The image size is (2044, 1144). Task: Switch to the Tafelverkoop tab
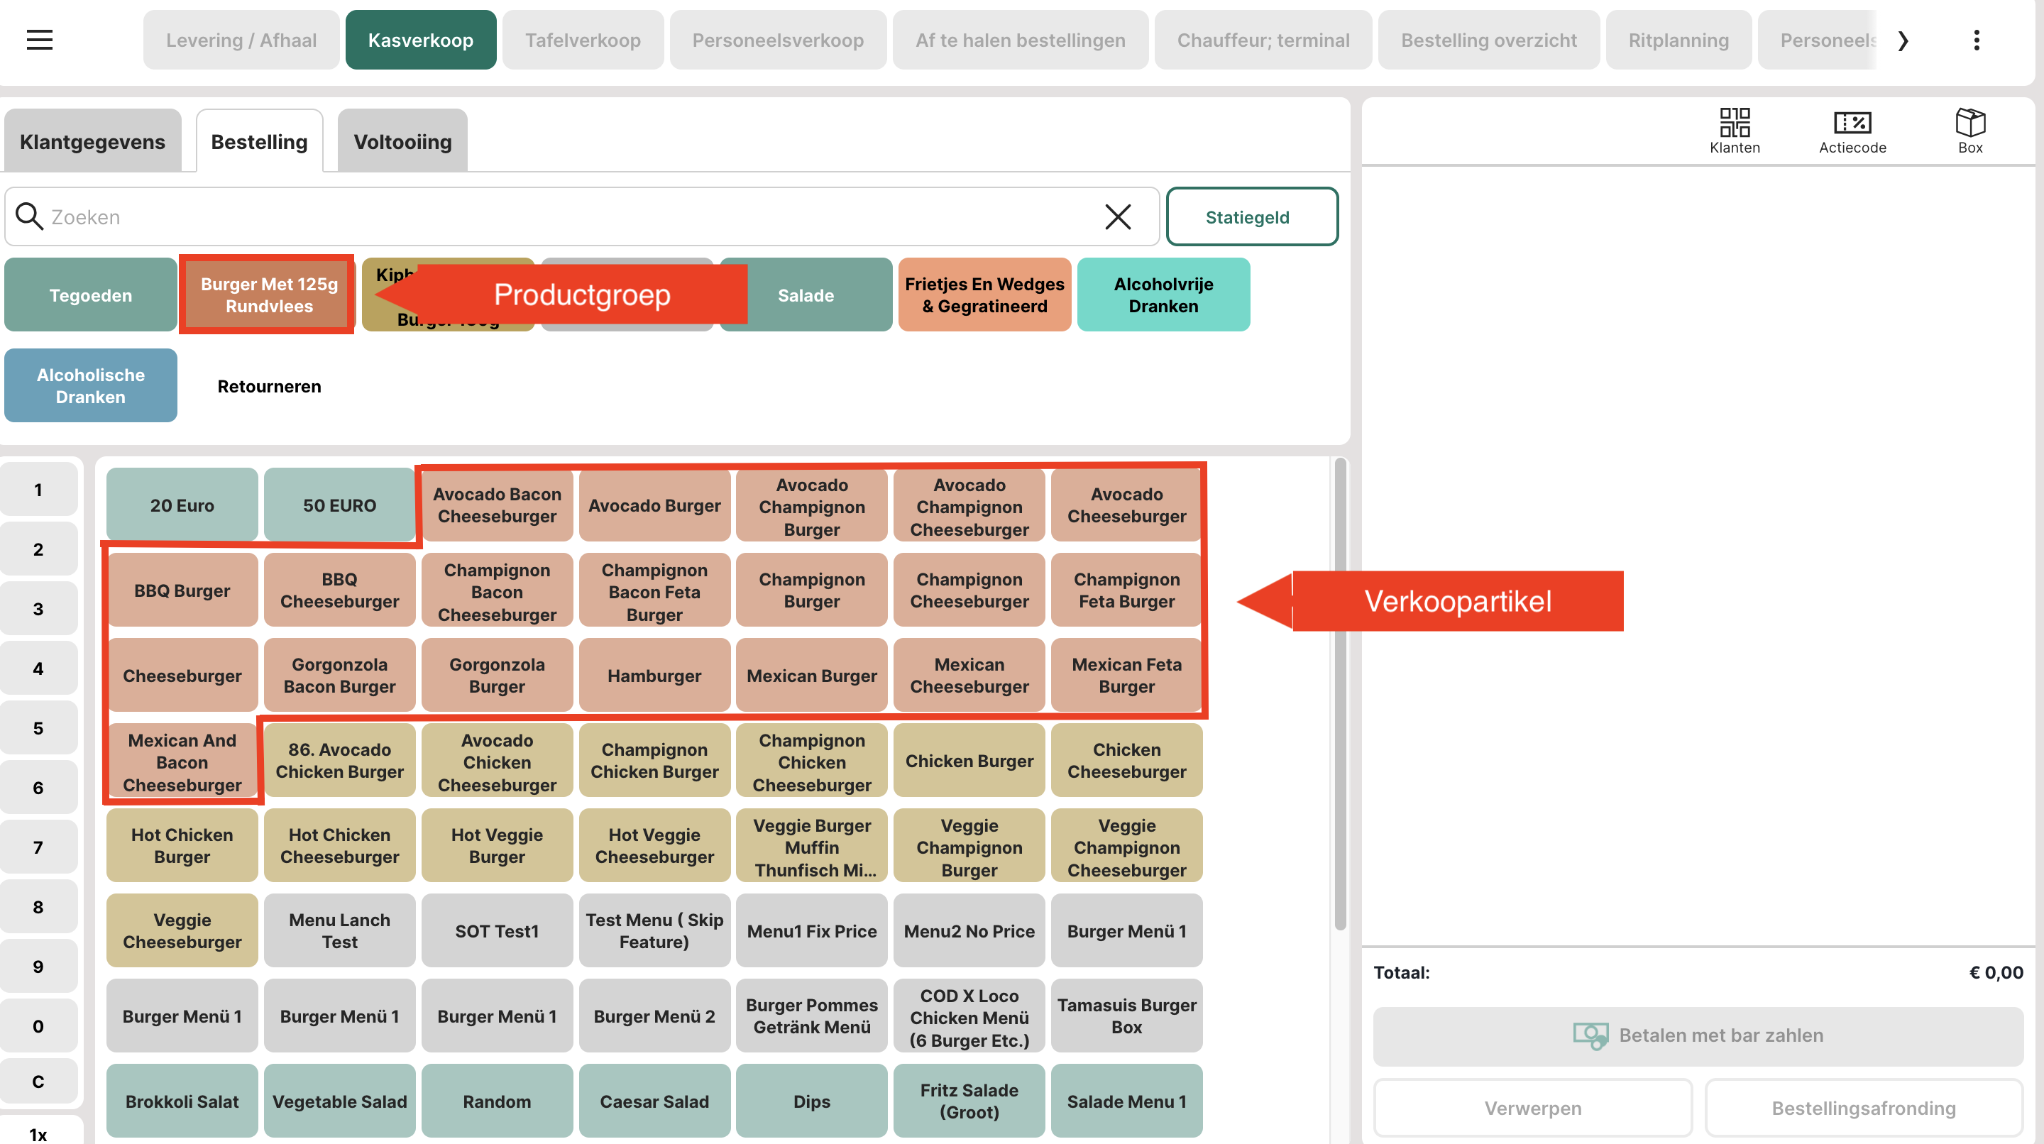click(x=583, y=40)
